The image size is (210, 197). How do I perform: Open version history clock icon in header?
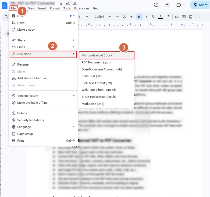click(156, 5)
